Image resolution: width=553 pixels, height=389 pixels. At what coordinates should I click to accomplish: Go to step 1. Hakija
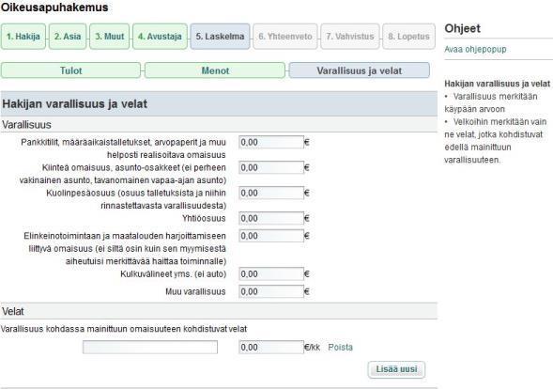(x=23, y=37)
